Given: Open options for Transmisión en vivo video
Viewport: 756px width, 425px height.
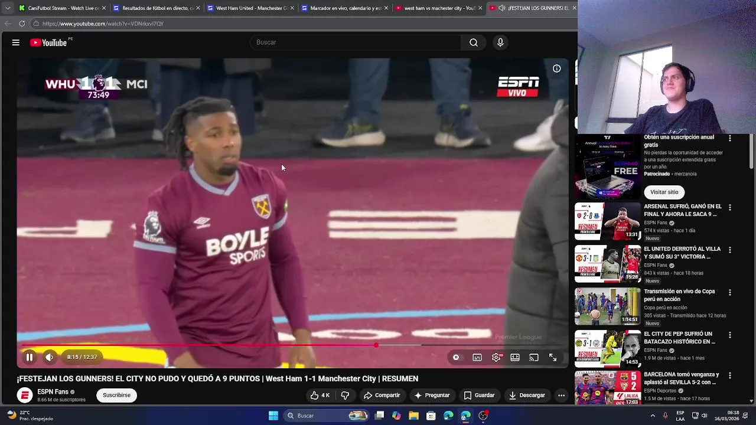Looking at the screenshot, I should tap(730, 293).
